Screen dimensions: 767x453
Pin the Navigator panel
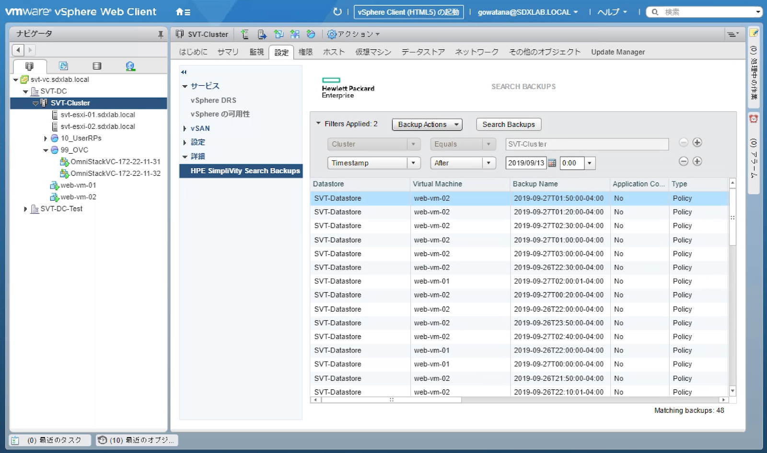pos(161,34)
